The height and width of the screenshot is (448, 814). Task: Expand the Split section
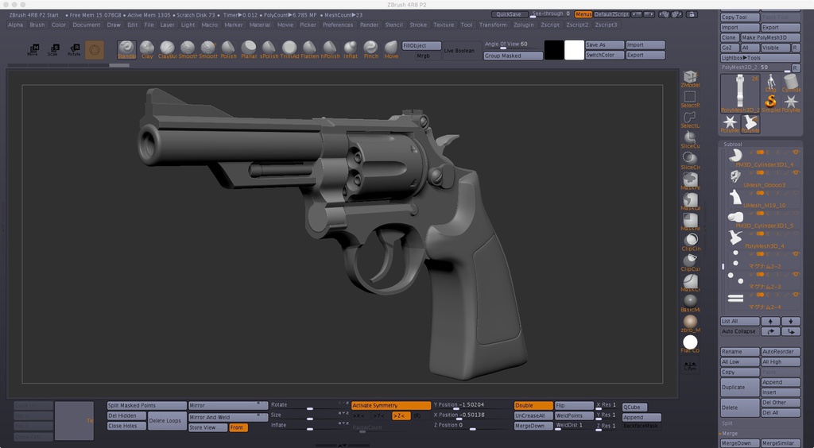728,423
